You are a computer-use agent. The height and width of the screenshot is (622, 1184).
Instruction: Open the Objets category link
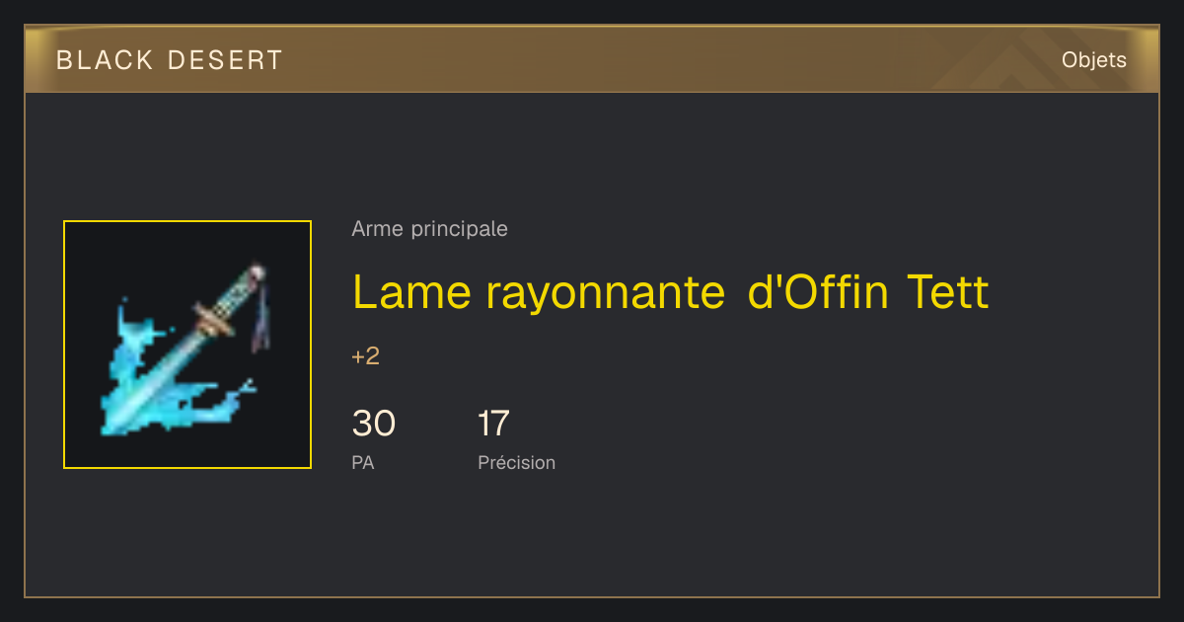pyautogui.click(x=1093, y=60)
